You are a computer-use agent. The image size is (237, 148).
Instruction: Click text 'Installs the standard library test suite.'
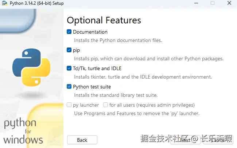point(116,95)
